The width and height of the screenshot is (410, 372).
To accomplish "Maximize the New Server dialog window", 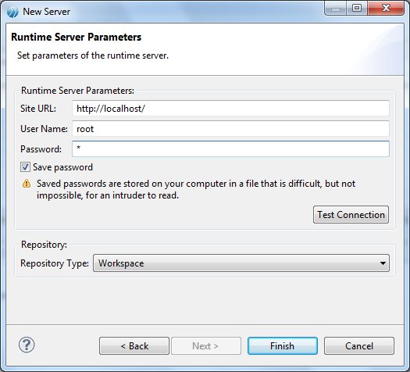I will pos(357,9).
